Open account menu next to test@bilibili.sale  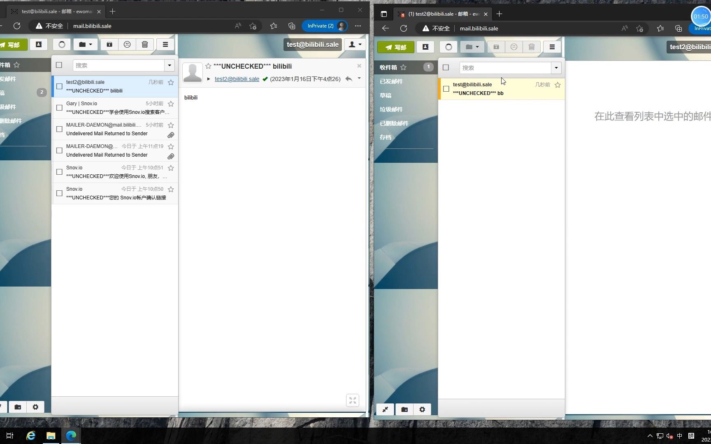coord(355,44)
